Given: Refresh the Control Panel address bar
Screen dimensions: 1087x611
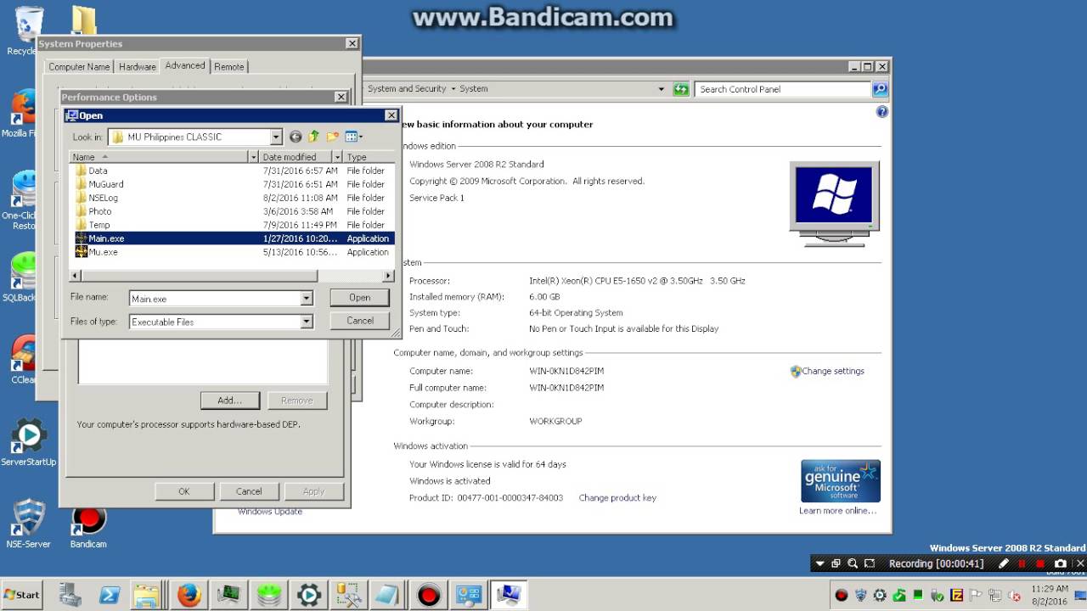Looking at the screenshot, I should (x=681, y=89).
